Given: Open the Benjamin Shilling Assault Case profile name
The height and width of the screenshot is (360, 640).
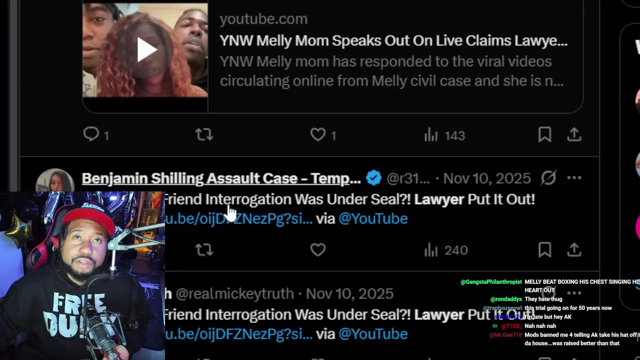Looking at the screenshot, I should [221, 178].
